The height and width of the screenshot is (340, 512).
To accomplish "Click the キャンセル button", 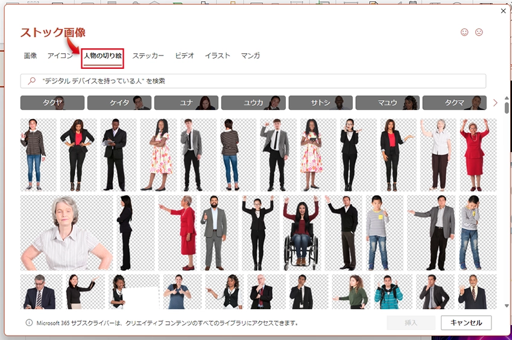I will (x=466, y=322).
